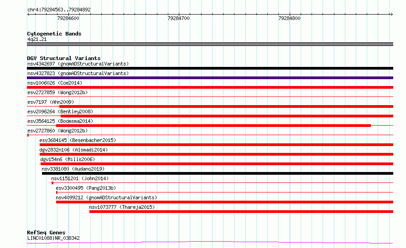The height and width of the screenshot is (248, 406).
Task: Open variant dgv154n6 (Mills2006)
Action: tap(68, 159)
